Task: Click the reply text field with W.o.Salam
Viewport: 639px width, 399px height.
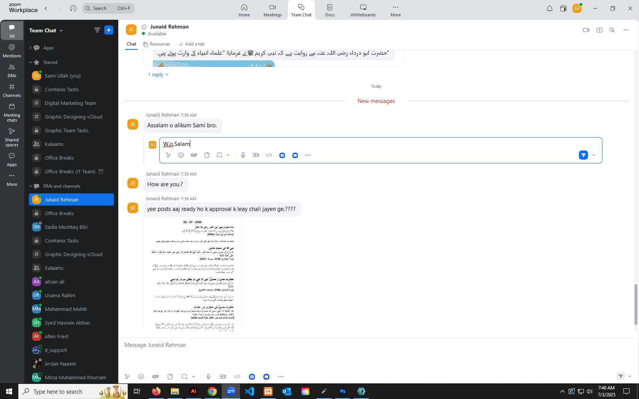Action: (x=380, y=144)
